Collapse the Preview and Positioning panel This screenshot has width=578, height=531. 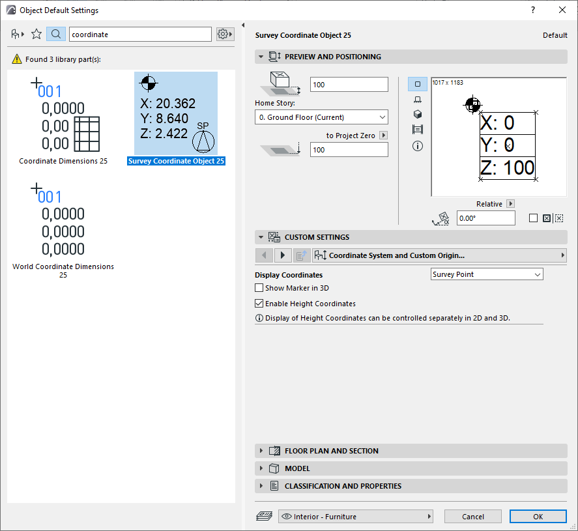tap(261, 57)
